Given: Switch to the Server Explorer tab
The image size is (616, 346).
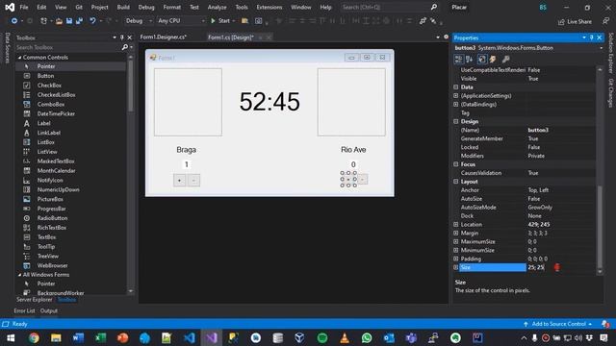Looking at the screenshot, I should 35,300.
